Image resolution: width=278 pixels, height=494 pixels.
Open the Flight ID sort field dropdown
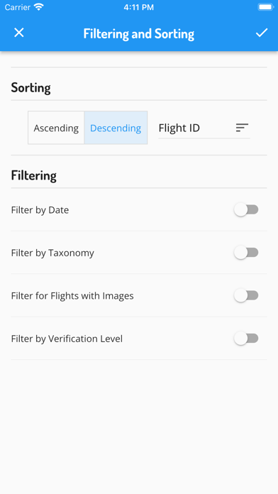click(204, 128)
